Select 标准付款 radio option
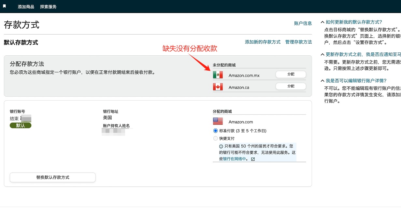Viewport: 401px width, 209px height. tap(215, 131)
